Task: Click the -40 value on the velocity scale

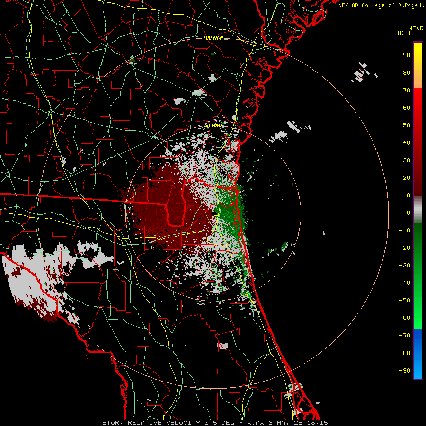Action: click(x=405, y=283)
